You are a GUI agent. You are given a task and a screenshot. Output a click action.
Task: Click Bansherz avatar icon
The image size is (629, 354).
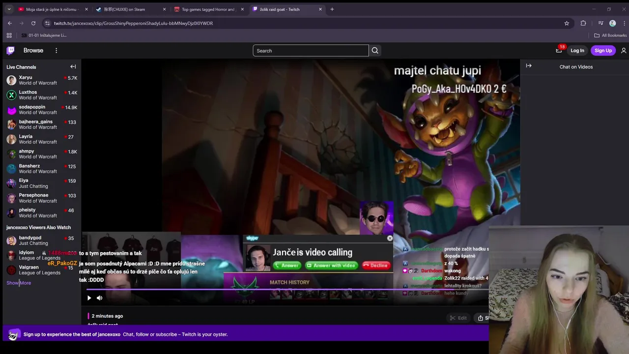click(11, 169)
